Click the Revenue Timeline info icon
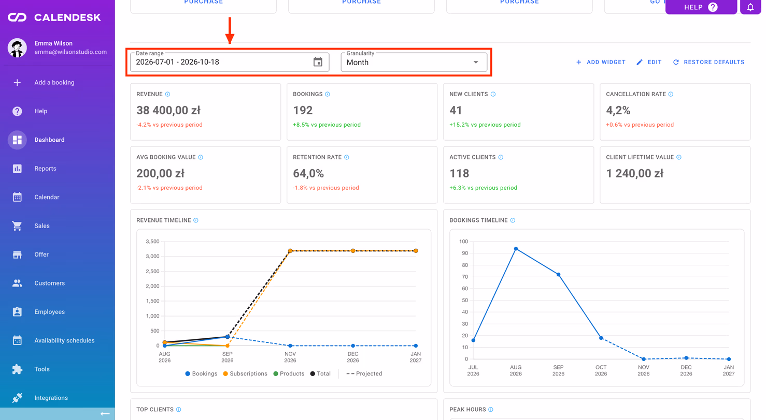The height and width of the screenshot is (420, 766). tap(196, 220)
